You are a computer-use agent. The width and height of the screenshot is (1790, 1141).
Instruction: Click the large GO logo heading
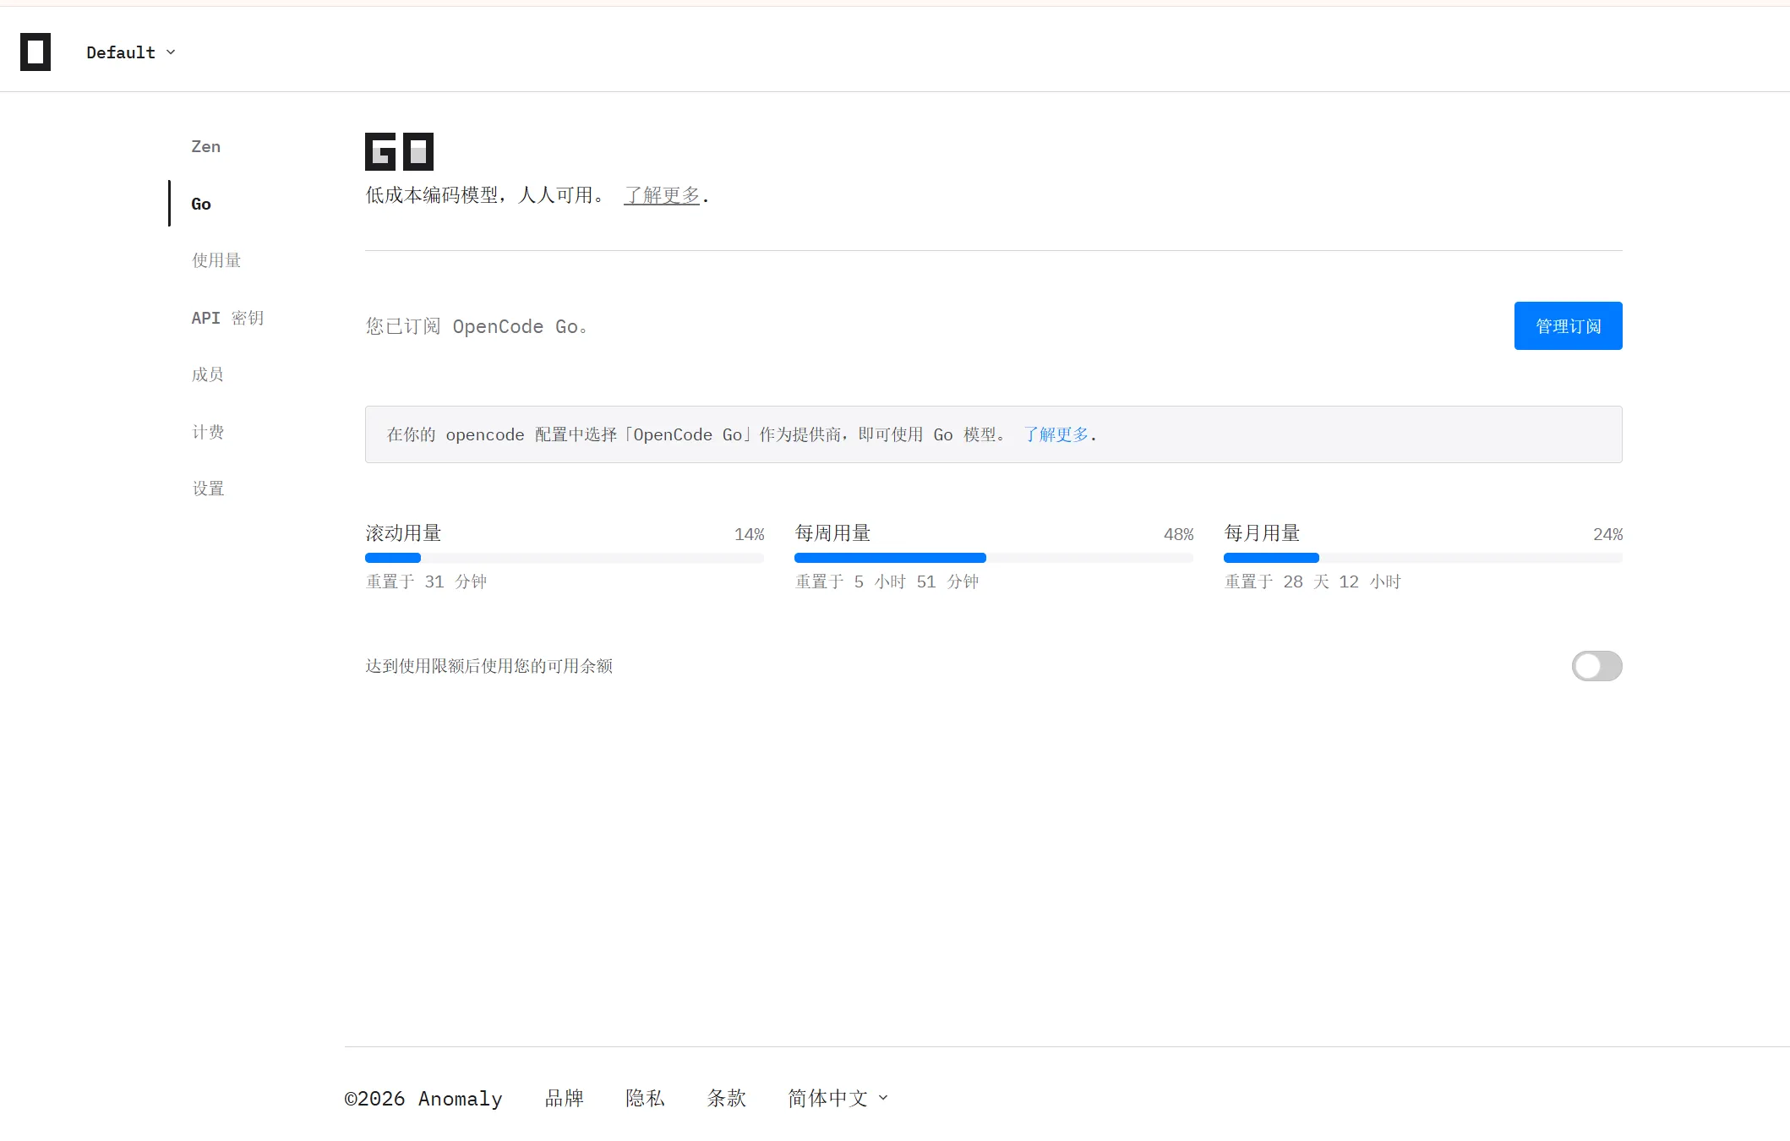click(x=399, y=151)
